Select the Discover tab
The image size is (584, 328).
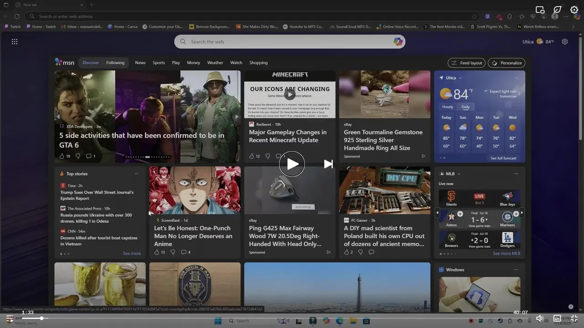[x=90, y=63]
